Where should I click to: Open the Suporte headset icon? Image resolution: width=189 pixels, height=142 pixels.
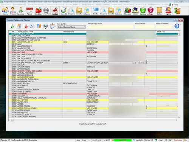click(x=168, y=11)
